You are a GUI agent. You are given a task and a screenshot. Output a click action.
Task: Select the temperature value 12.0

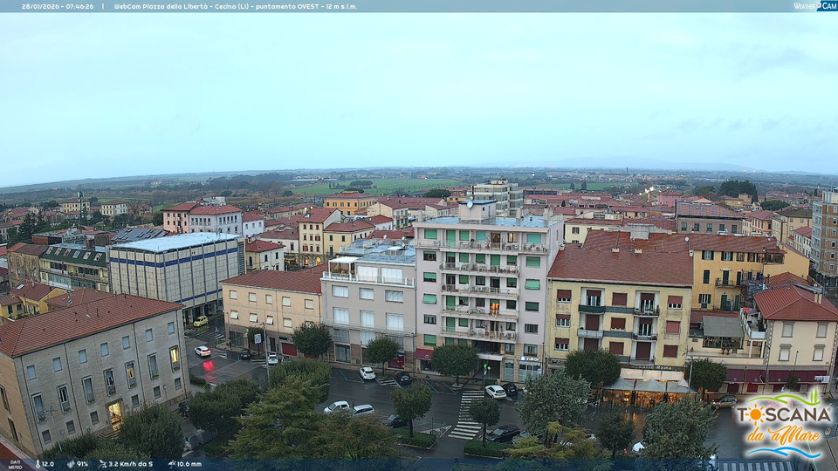(x=47, y=464)
